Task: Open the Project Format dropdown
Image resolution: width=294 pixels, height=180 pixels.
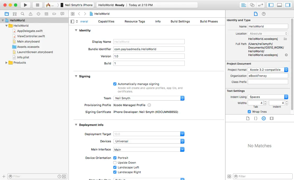Action: [x=286, y=69]
